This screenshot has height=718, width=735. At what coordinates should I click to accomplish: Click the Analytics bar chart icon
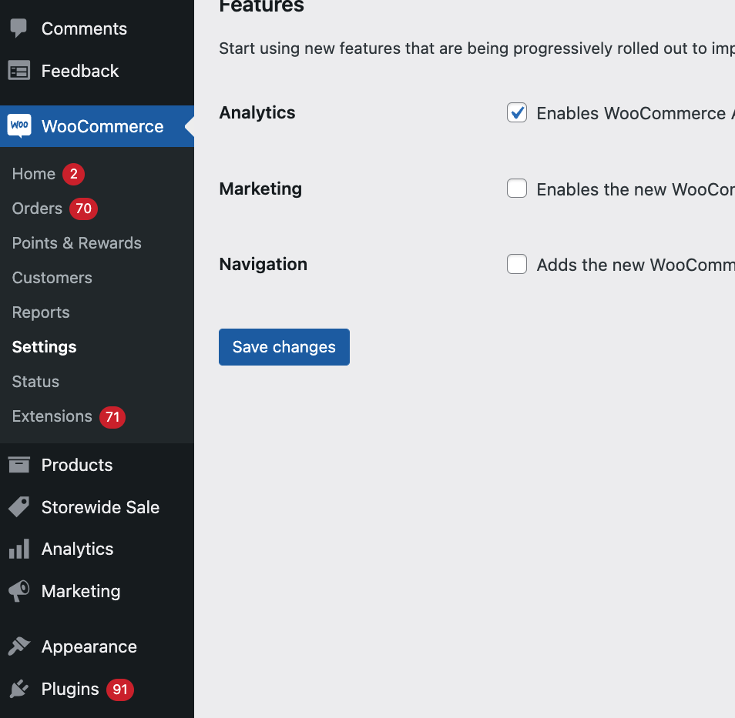click(x=18, y=549)
